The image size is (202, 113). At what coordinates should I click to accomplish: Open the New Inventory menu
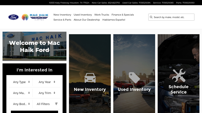pos(62,15)
